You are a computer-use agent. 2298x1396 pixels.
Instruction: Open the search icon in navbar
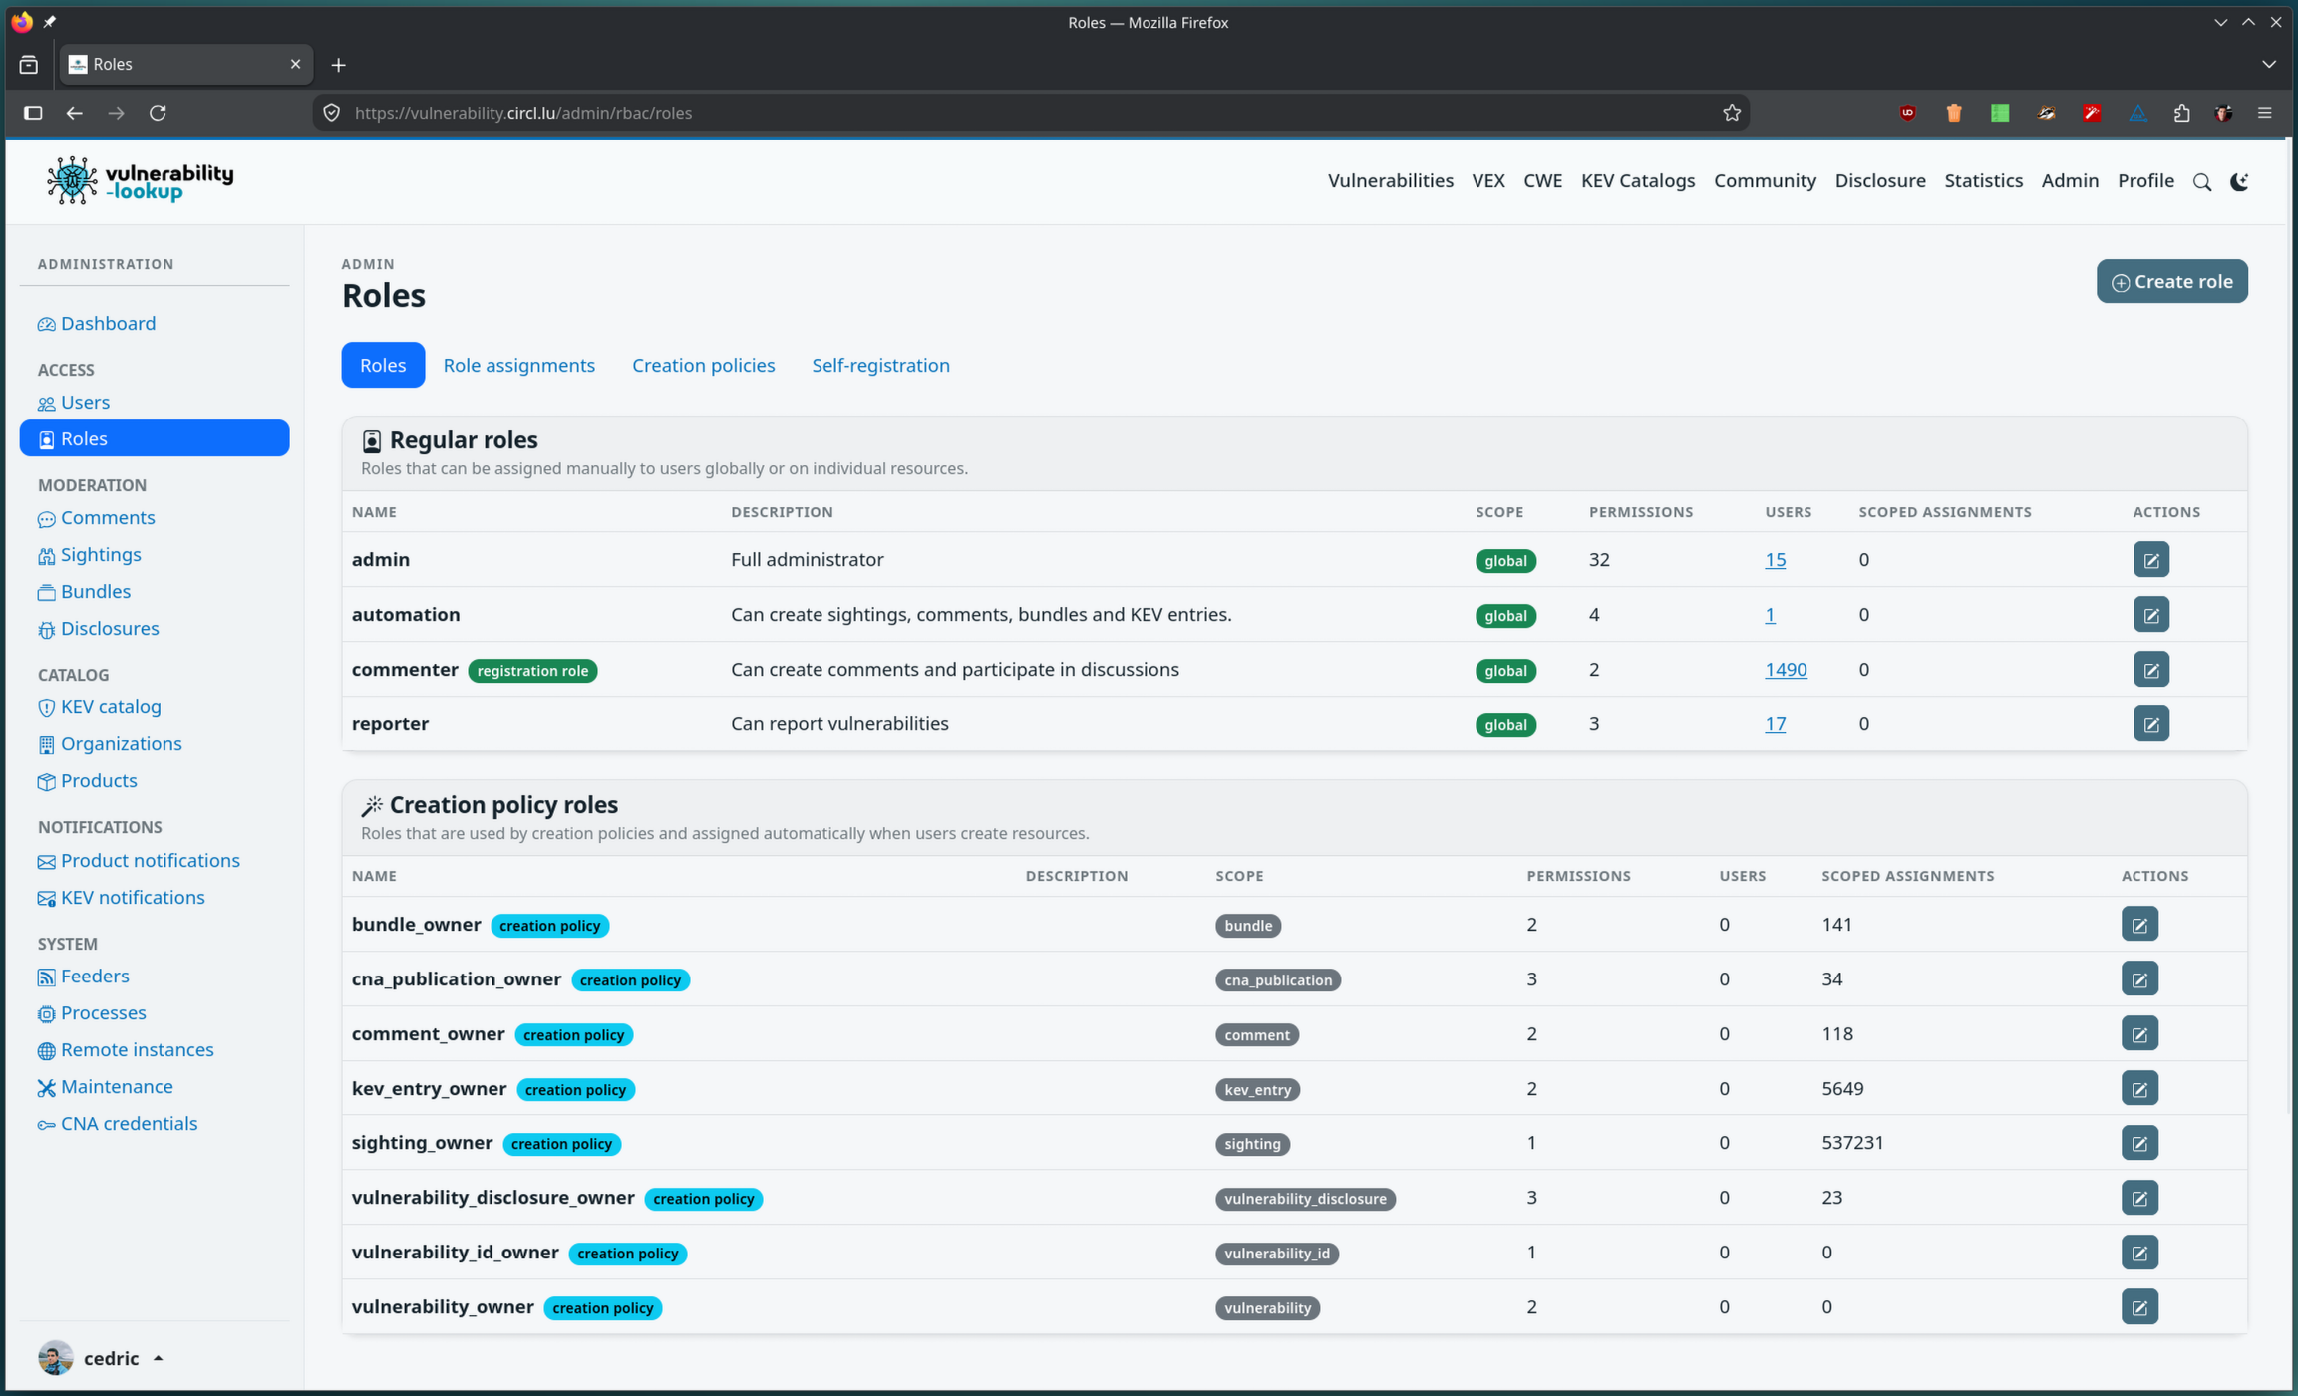(2202, 182)
